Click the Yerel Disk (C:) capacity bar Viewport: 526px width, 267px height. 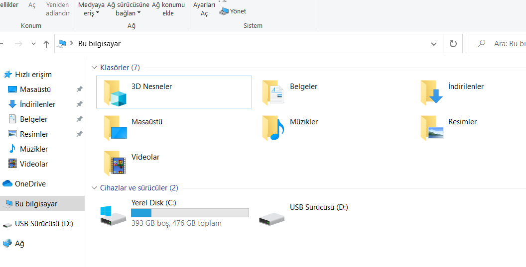(x=190, y=213)
